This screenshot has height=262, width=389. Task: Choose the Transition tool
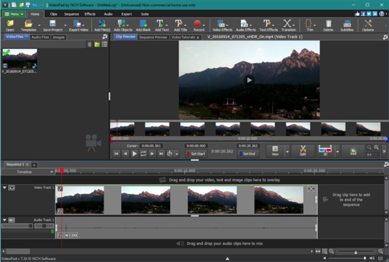coord(288,26)
